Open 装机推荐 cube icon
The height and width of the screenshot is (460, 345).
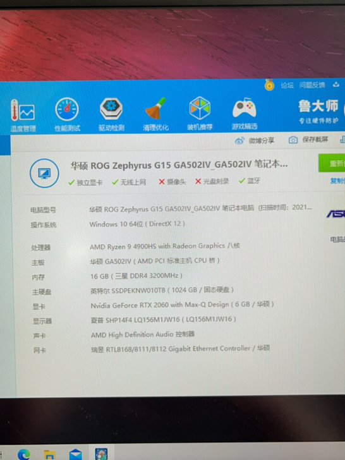(x=200, y=114)
